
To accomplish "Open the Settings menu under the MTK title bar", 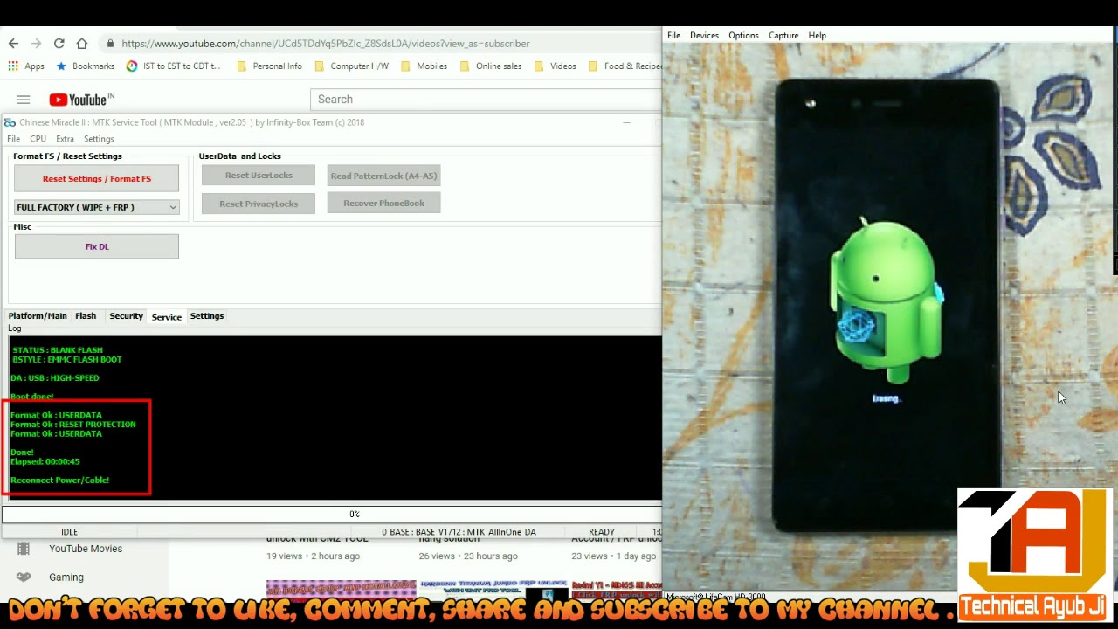I will pyautogui.click(x=99, y=139).
